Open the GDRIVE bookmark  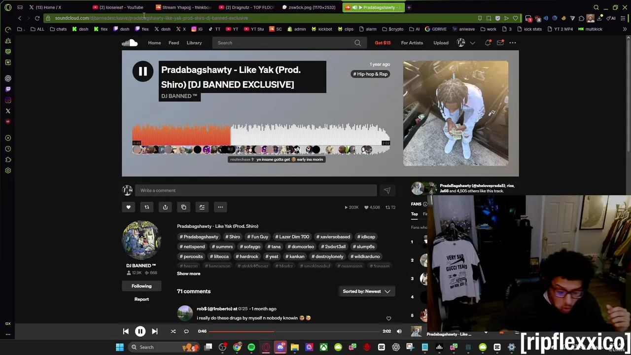coord(436,29)
